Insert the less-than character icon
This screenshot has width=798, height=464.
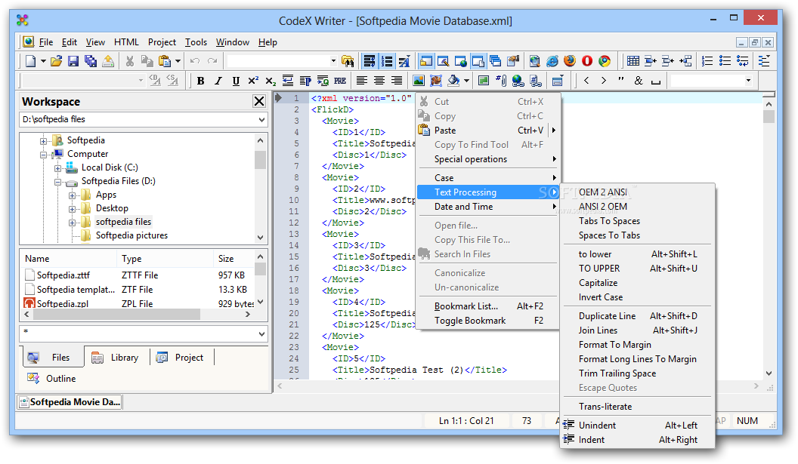[x=586, y=81]
